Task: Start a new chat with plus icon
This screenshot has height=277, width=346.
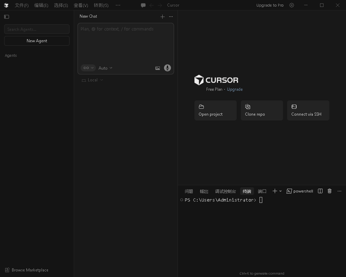Action: tap(163, 17)
